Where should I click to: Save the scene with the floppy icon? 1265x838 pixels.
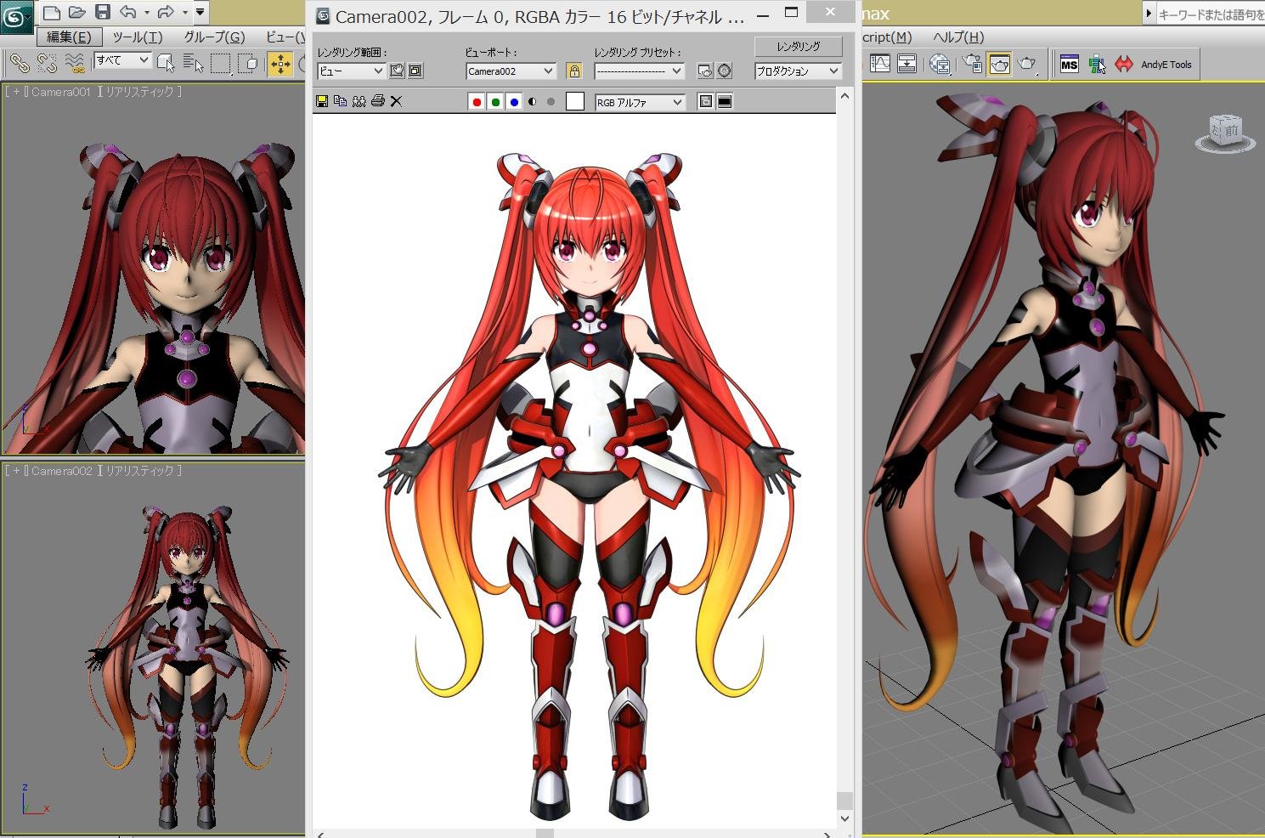102,12
